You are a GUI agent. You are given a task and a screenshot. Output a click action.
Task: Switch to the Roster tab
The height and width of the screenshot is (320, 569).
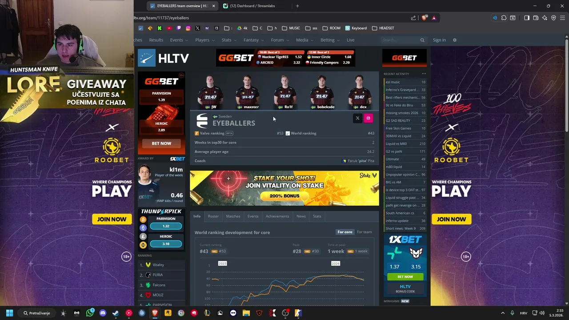[213, 216]
